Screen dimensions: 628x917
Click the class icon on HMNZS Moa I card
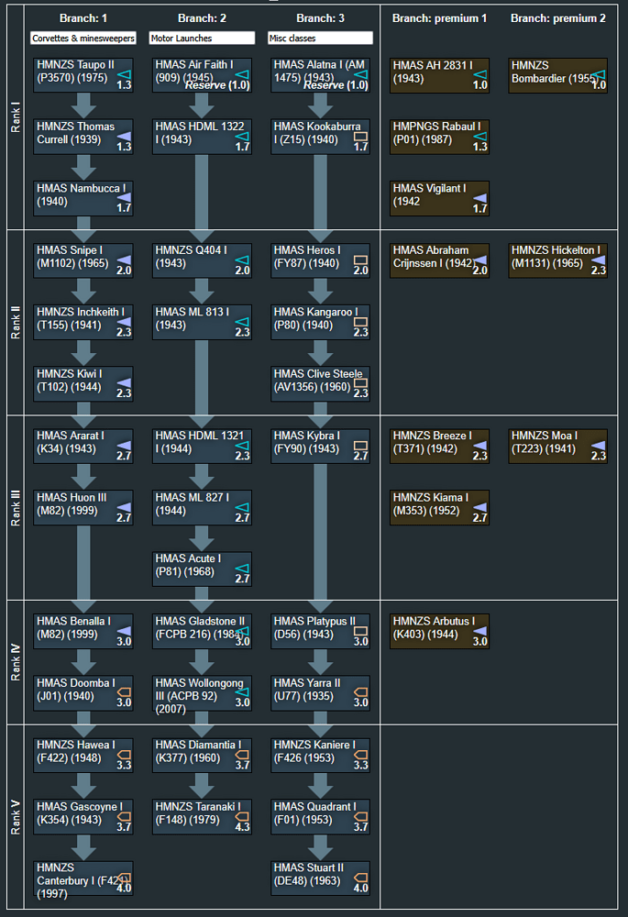(x=598, y=445)
